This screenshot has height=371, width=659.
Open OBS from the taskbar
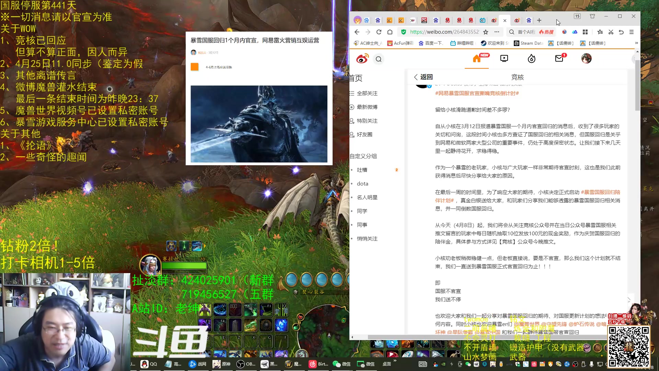[246, 364]
